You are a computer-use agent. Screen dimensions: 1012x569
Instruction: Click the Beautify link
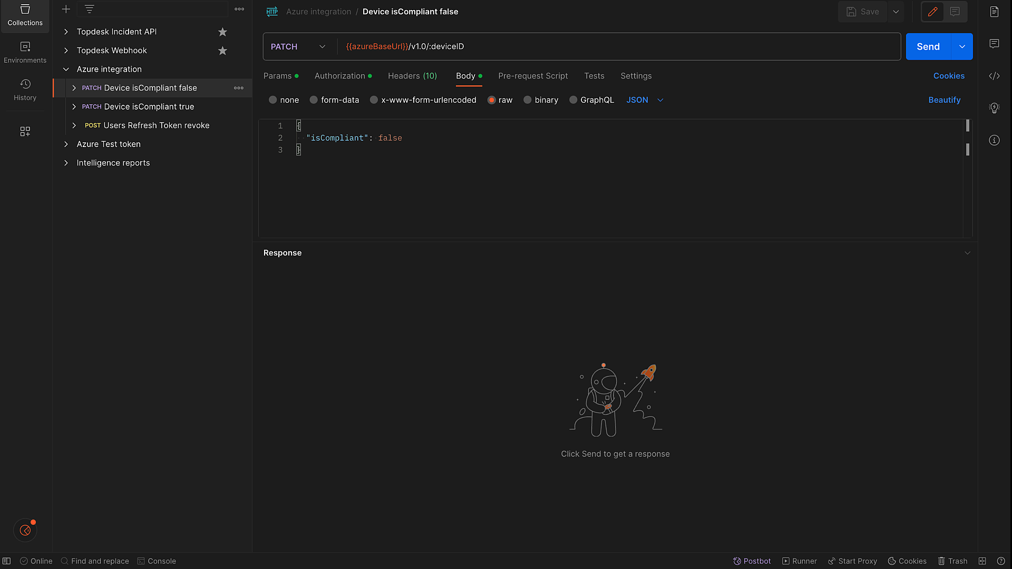944,100
